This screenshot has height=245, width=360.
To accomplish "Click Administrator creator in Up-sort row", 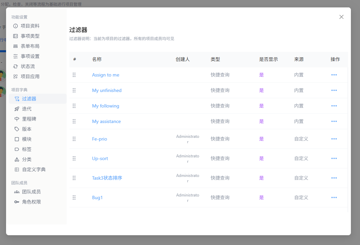I will coord(188,159).
